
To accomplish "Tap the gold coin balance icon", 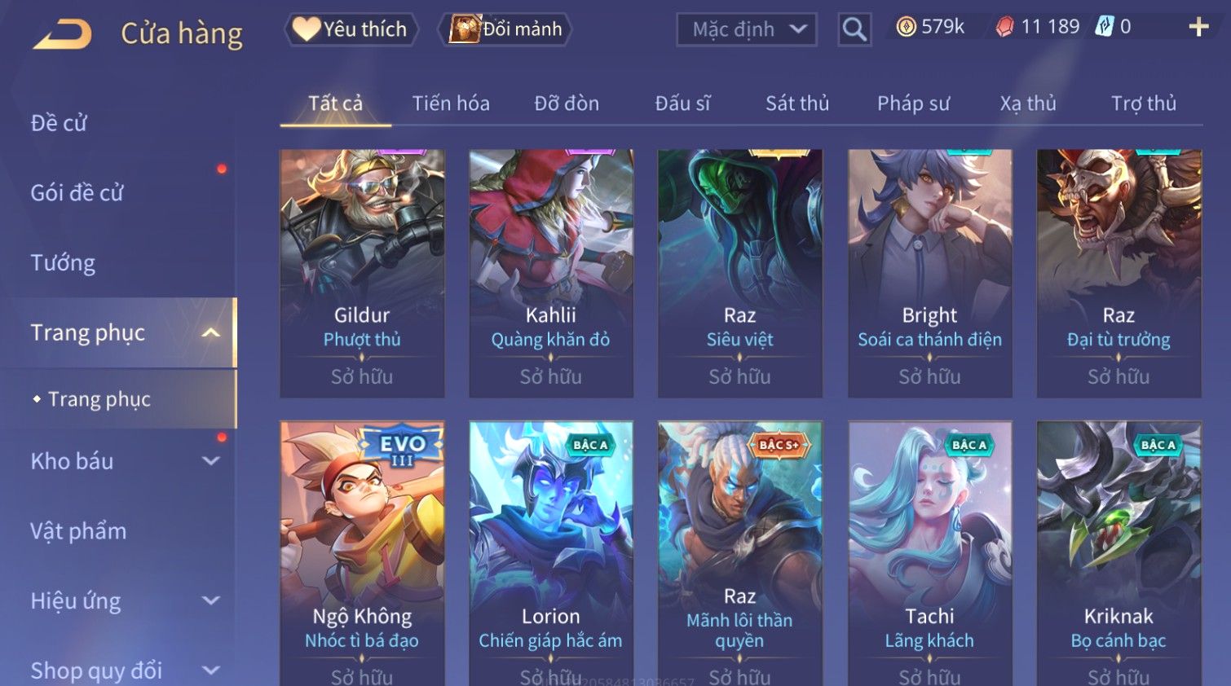I will coord(906,27).
